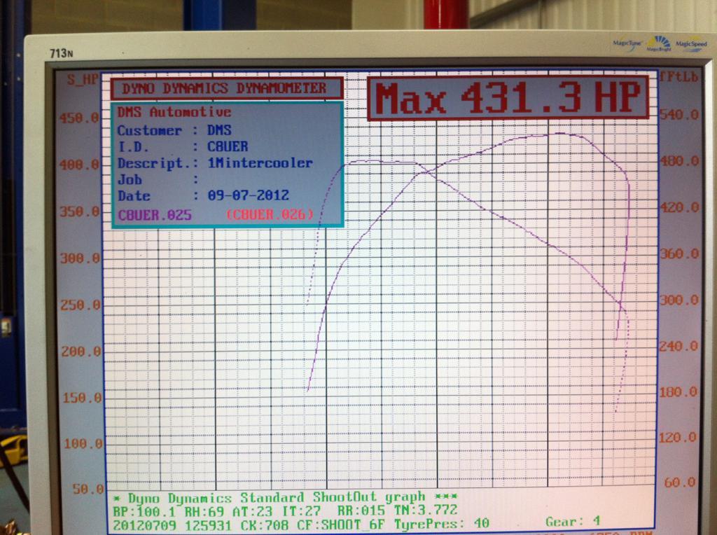Click the Descript. value 1Mintercooler
The width and height of the screenshot is (717, 535).
(x=260, y=163)
